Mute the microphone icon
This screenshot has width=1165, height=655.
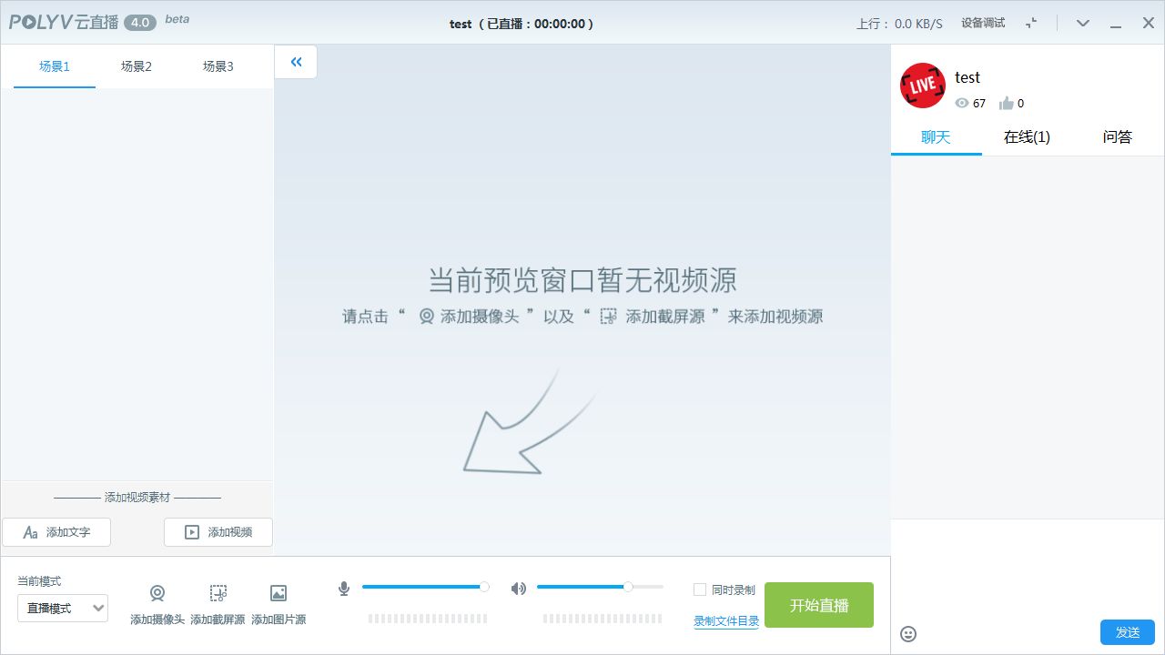[x=344, y=589]
